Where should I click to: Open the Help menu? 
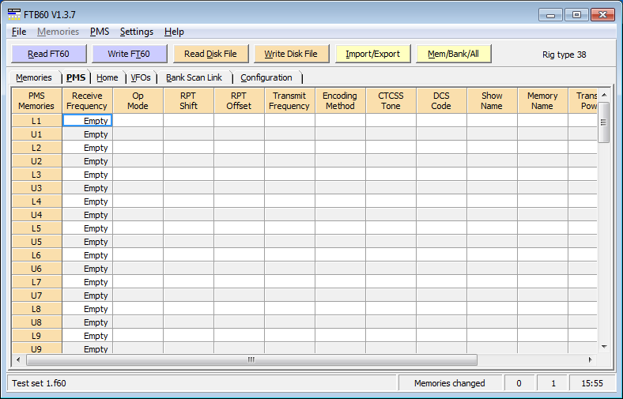[174, 32]
